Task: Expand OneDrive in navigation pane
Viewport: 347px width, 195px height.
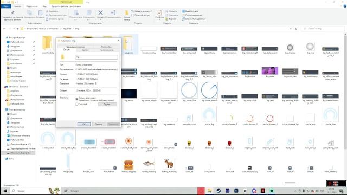Action: 17,87
